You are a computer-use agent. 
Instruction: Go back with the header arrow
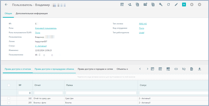pyautogui.click(x=6, y=5)
